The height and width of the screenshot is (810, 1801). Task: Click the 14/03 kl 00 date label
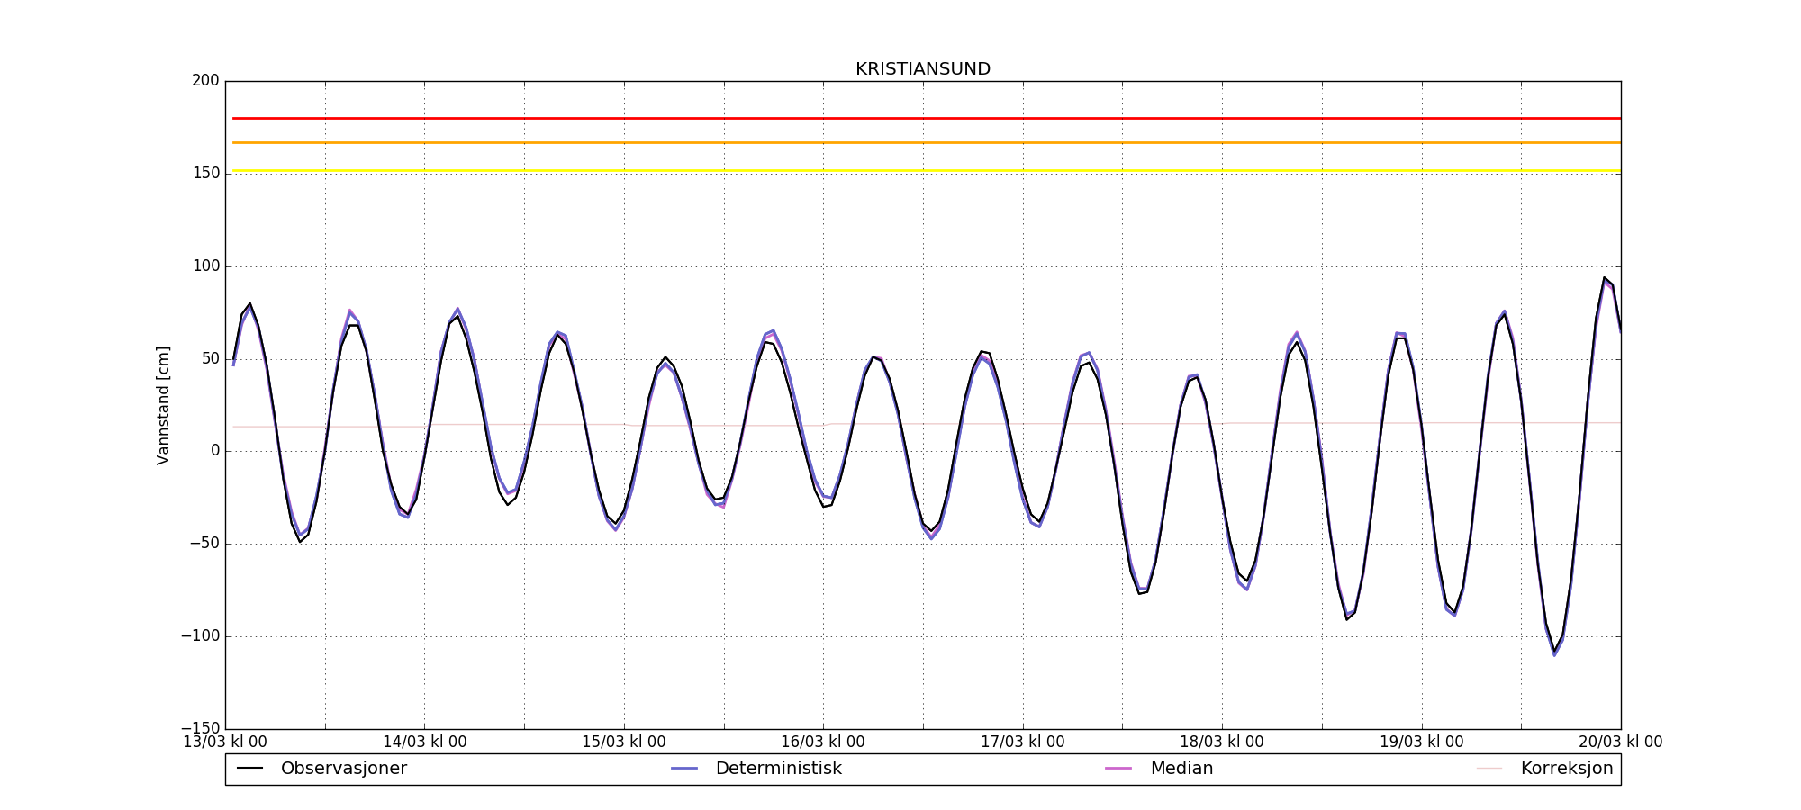424,742
